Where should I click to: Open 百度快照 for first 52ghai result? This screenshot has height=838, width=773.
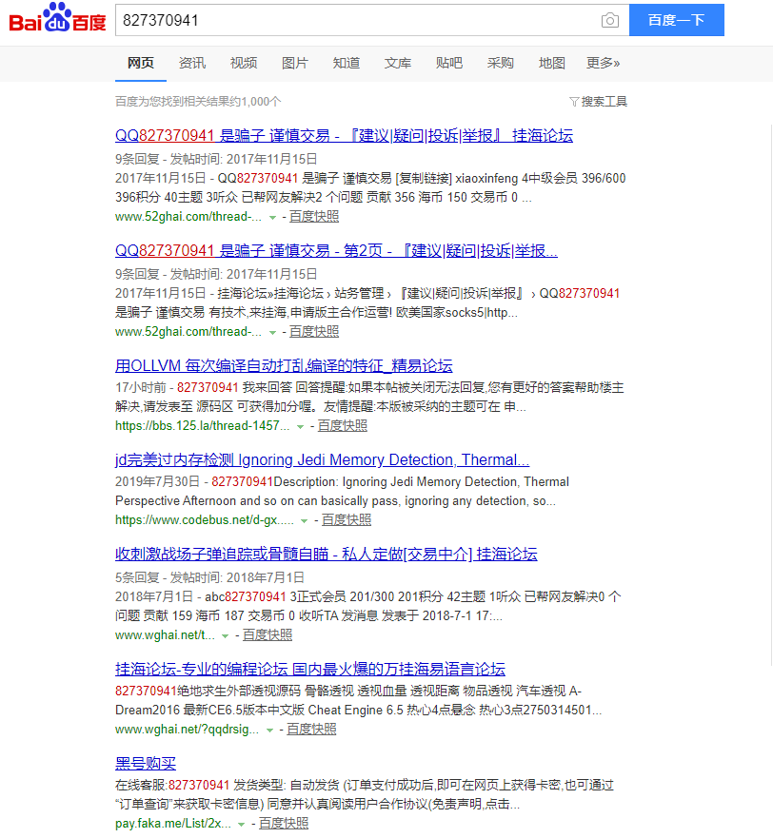(314, 217)
